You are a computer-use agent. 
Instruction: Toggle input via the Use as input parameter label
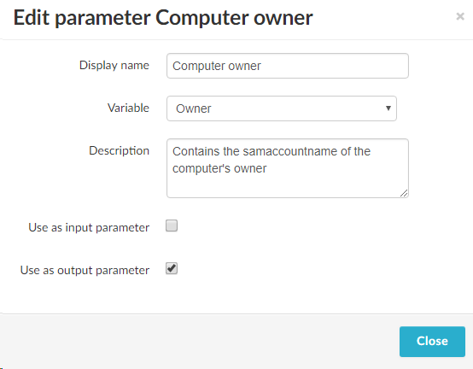tap(89, 227)
